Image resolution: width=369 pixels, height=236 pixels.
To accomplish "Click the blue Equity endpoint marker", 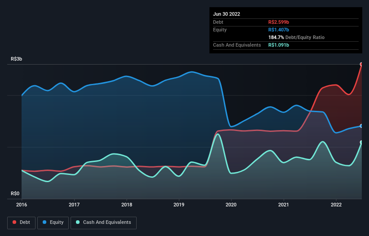I will click(x=361, y=126).
